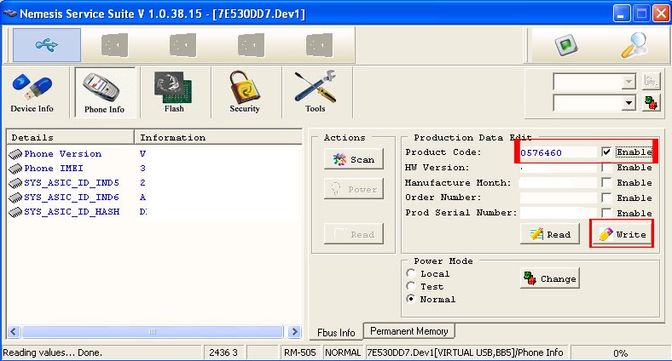
Task: Click the chip icon beside SYS_ASIC_ID_IND5
Action: click(15, 183)
